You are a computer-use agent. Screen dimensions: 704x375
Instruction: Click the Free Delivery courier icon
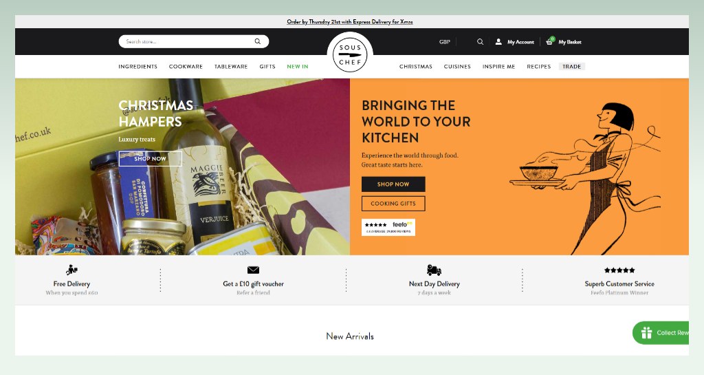pos(71,270)
